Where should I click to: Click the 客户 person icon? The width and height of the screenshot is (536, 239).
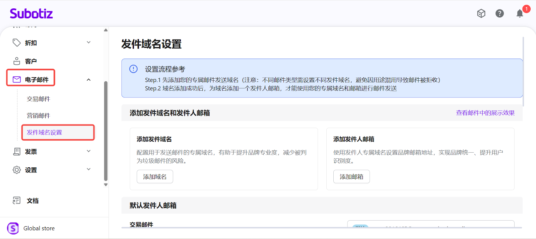pos(16,61)
